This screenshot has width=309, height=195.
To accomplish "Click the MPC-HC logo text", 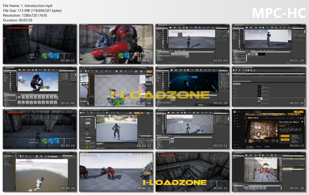I will tap(279, 13).
